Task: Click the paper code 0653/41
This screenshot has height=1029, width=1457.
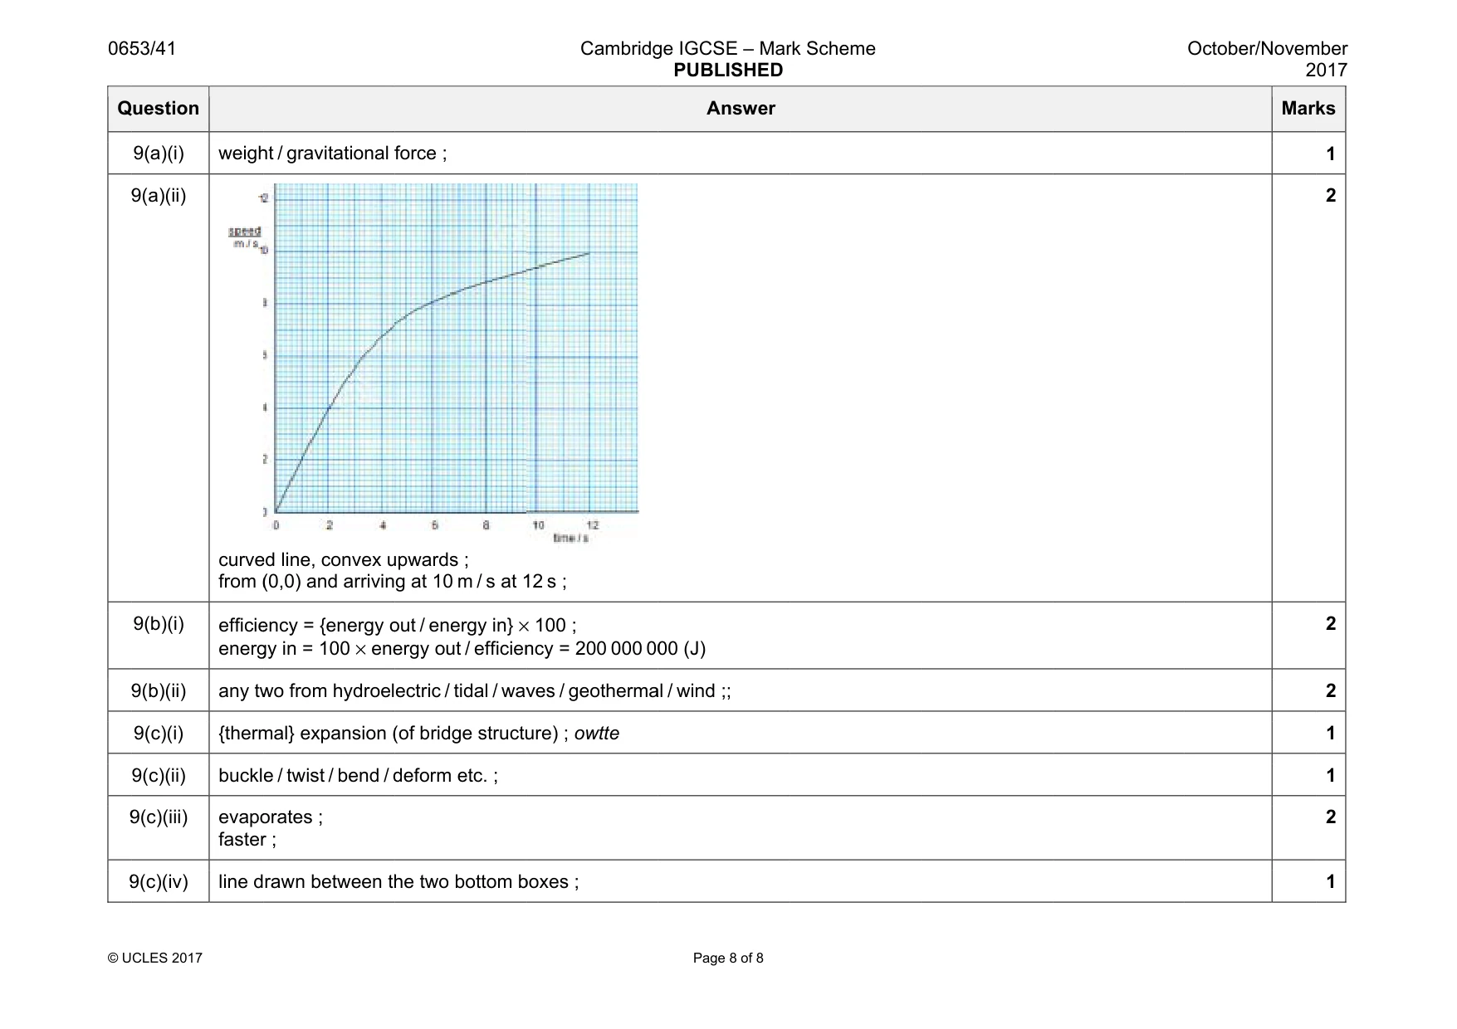Action: coord(142,49)
